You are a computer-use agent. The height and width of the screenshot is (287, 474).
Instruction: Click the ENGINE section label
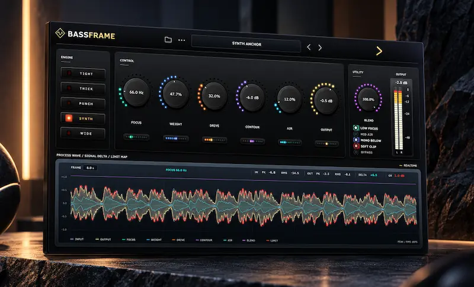[67, 57]
